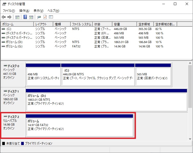Open the ファイル(F) menu
The height and width of the screenshot is (153, 193).
pyautogui.click(x=9, y=11)
